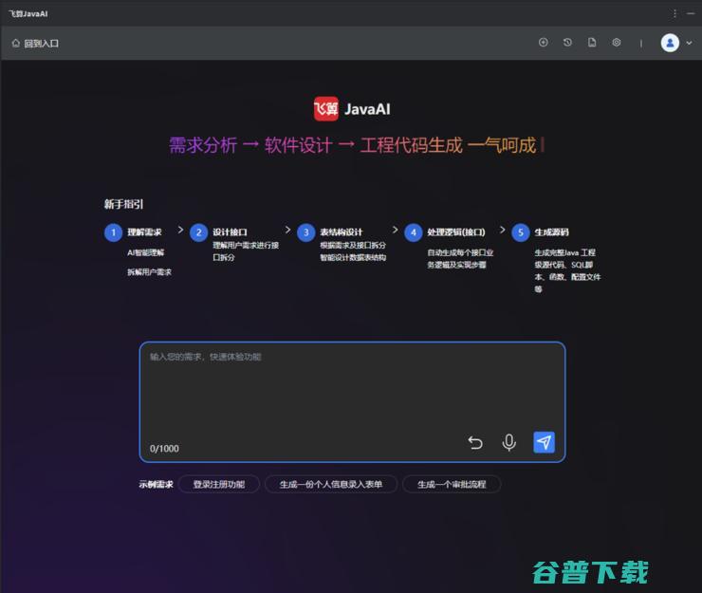
Task: Open the three-dot window menu
Action: 674,13
